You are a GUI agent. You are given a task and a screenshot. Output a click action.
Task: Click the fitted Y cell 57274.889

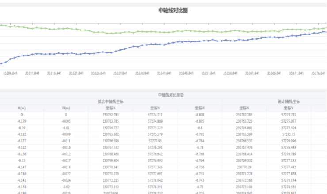point(155,121)
